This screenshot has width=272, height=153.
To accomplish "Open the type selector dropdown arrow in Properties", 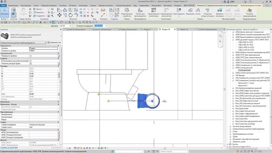I will (x=61, y=36).
